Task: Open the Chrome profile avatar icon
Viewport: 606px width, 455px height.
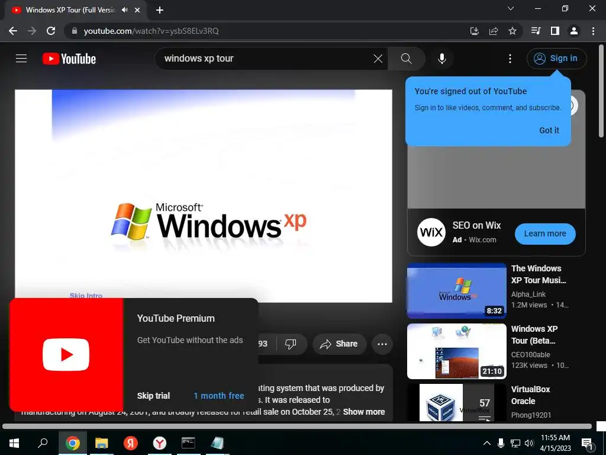Action: [x=574, y=31]
